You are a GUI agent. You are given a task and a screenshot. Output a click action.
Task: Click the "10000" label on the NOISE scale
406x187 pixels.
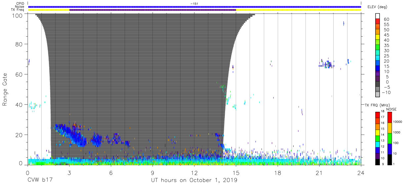coord(398,122)
